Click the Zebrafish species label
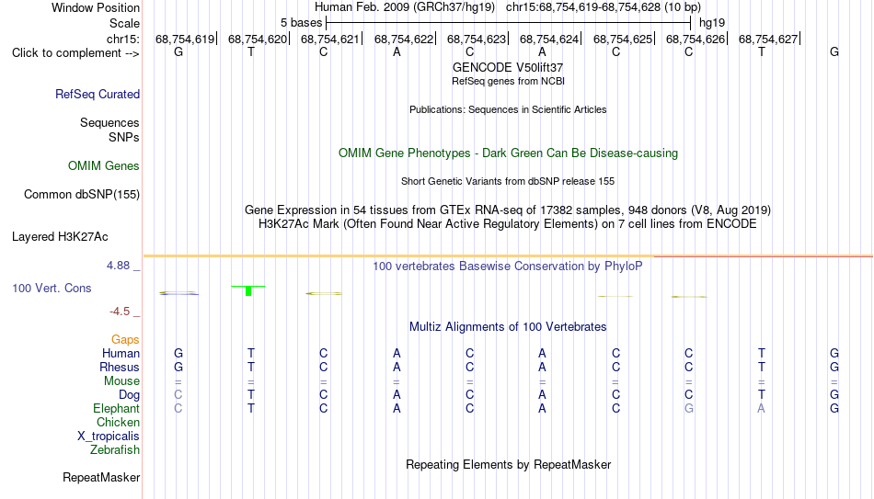The image size is (874, 499). [x=115, y=449]
